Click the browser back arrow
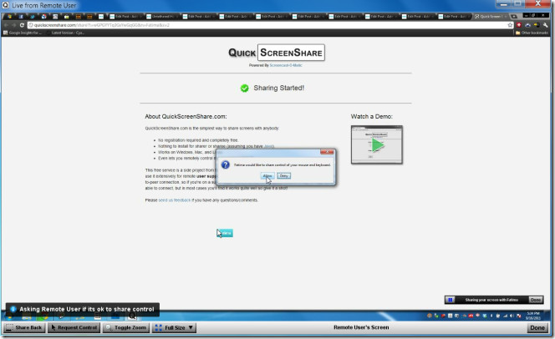Screen dimensions: 555x339 6,25
